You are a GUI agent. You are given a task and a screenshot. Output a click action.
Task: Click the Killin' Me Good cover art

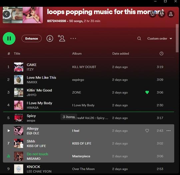(19, 93)
